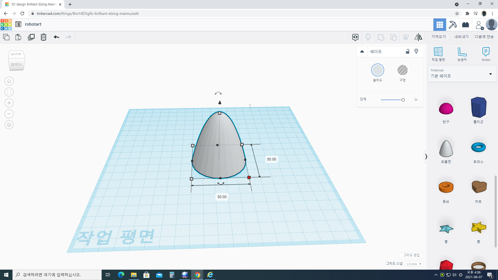Click the Fit all in view icon
The width and height of the screenshot is (498, 280).
tap(9, 92)
